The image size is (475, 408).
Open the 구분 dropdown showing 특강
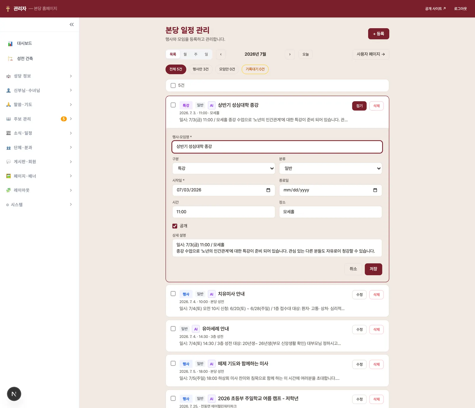coord(224,168)
